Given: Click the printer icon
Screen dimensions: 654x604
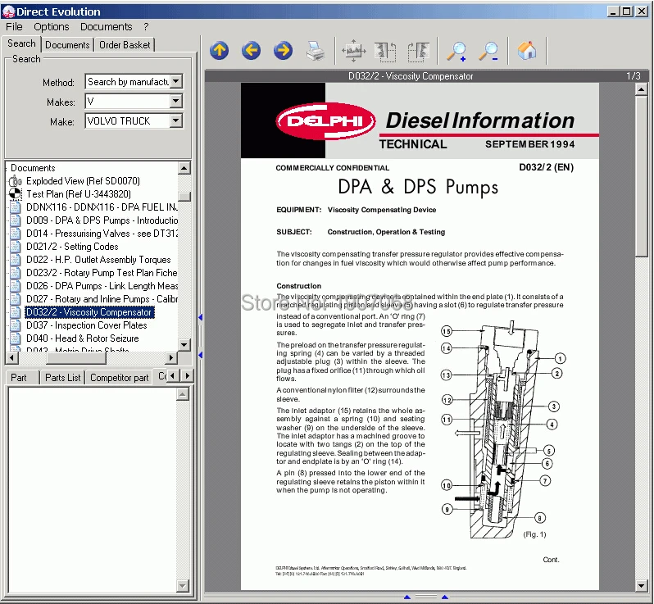Looking at the screenshot, I should (x=316, y=51).
